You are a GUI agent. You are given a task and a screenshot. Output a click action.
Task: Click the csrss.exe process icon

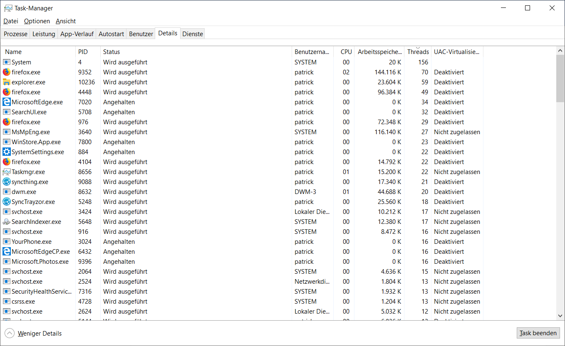click(x=7, y=301)
